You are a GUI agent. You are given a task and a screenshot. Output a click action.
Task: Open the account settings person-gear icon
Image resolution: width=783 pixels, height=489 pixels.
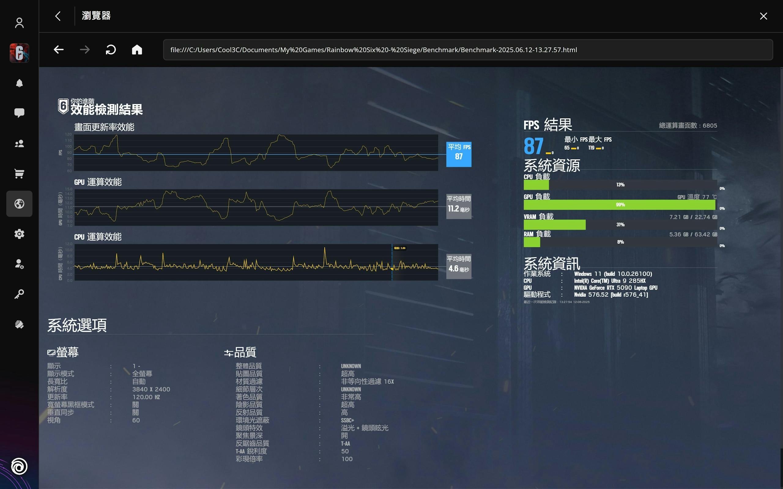point(19,264)
